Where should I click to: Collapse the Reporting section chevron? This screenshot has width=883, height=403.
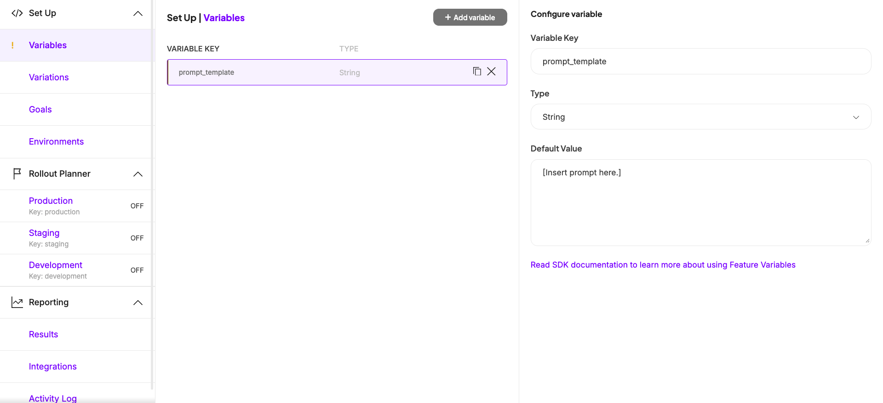pyautogui.click(x=138, y=302)
